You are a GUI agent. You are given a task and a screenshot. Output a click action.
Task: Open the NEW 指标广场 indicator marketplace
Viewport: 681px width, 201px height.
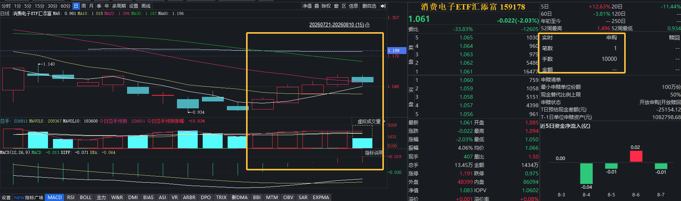(29, 198)
